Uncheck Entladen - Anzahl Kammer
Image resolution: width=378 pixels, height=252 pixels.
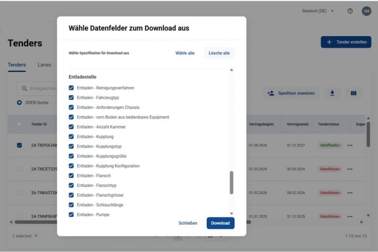[x=71, y=127]
